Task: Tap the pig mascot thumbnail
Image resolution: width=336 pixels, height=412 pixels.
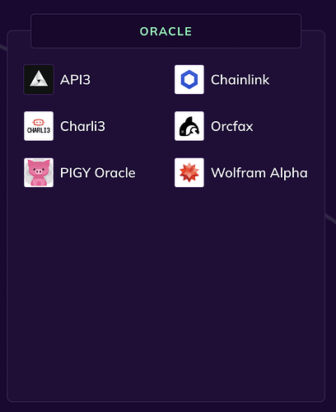Action: click(x=39, y=172)
